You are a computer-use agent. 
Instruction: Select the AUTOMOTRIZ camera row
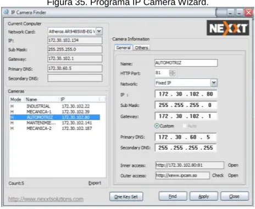click(x=55, y=117)
